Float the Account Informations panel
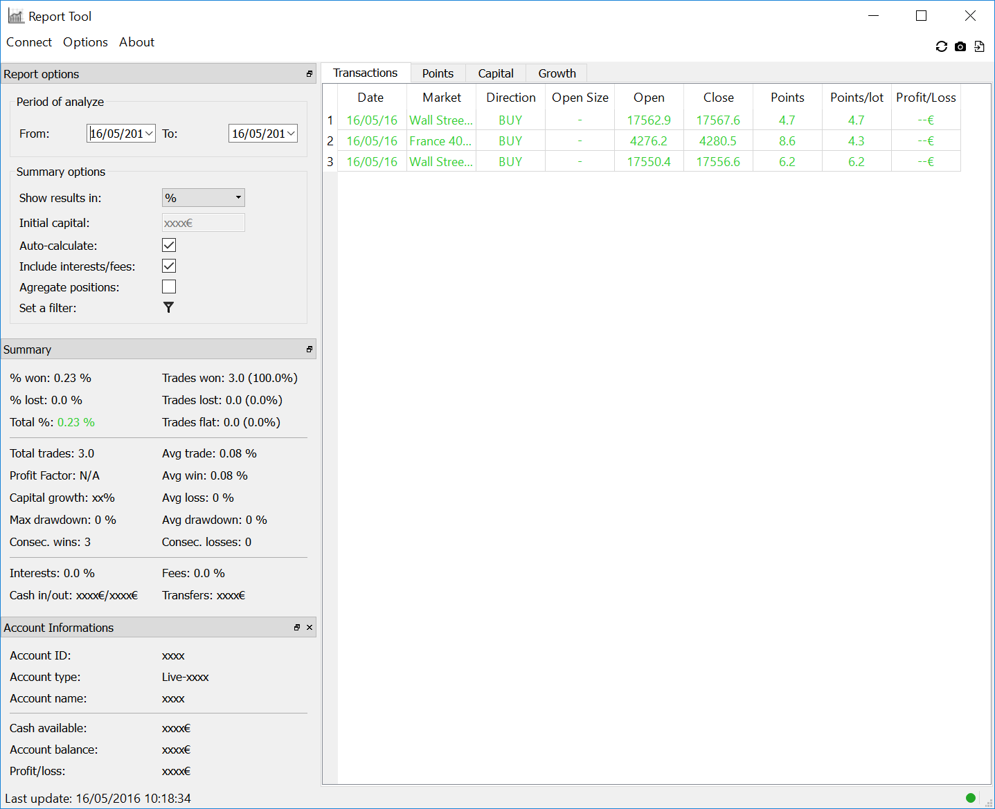The width and height of the screenshot is (995, 809). click(x=297, y=627)
